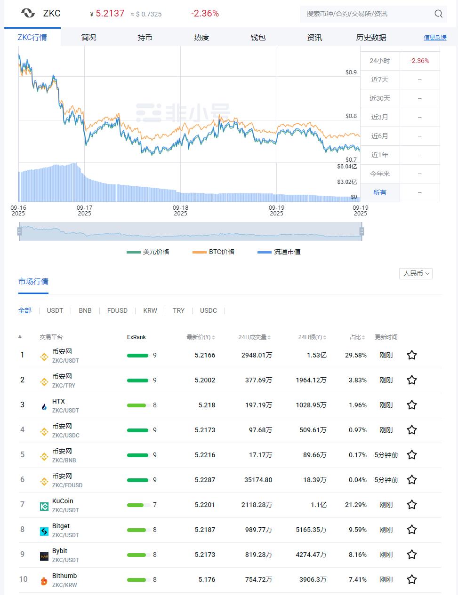Toggle the BTC价格 chart series
This screenshot has height=595, width=458.
point(214,252)
